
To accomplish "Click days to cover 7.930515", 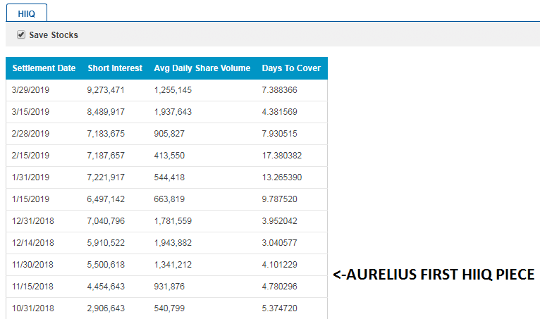I will click(279, 134).
